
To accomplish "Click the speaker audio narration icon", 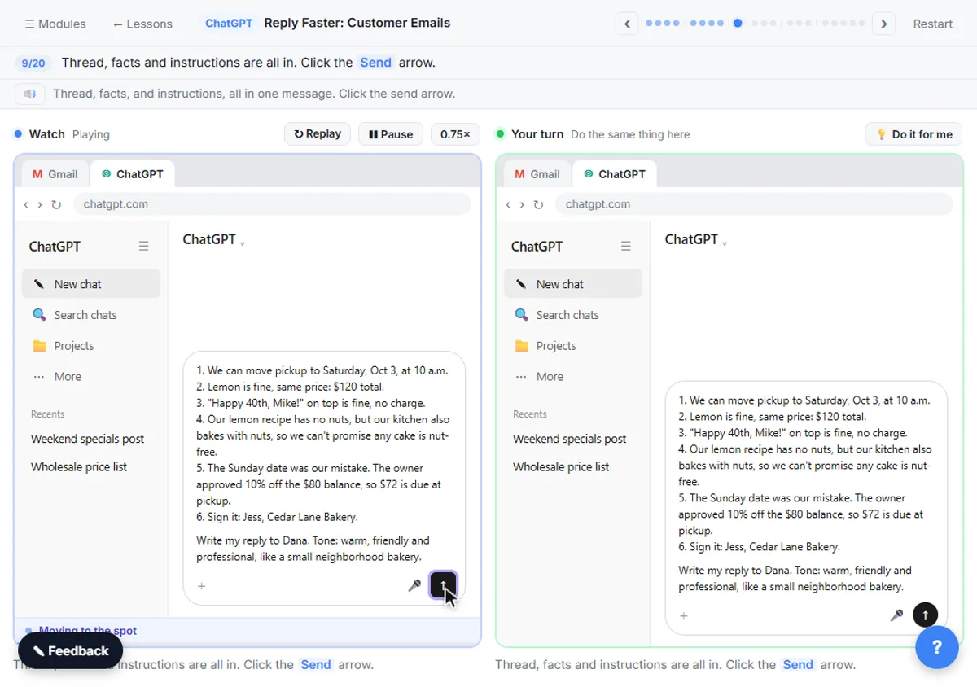I will (30, 94).
